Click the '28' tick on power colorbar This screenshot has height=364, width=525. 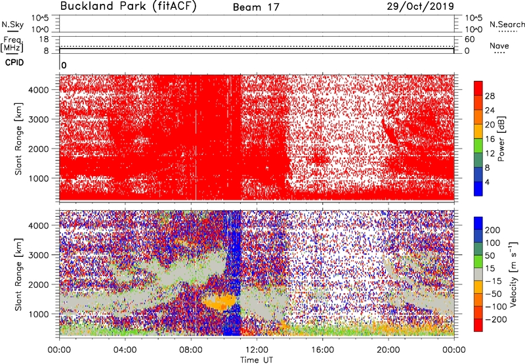[490, 96]
